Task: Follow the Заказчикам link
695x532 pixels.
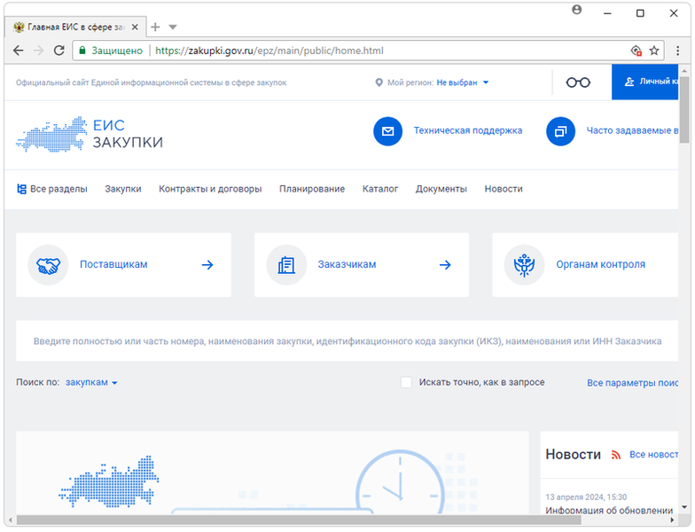Action: coord(347,264)
